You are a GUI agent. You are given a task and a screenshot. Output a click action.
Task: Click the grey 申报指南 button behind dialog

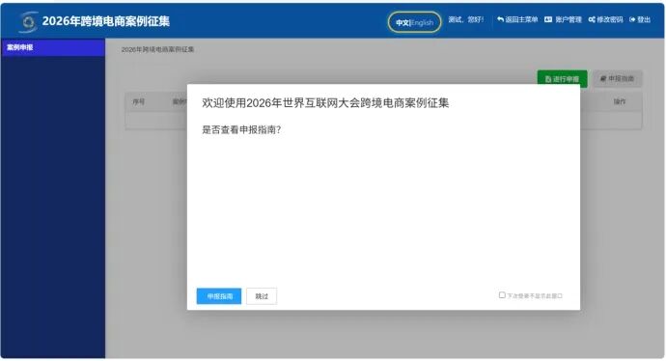point(617,79)
